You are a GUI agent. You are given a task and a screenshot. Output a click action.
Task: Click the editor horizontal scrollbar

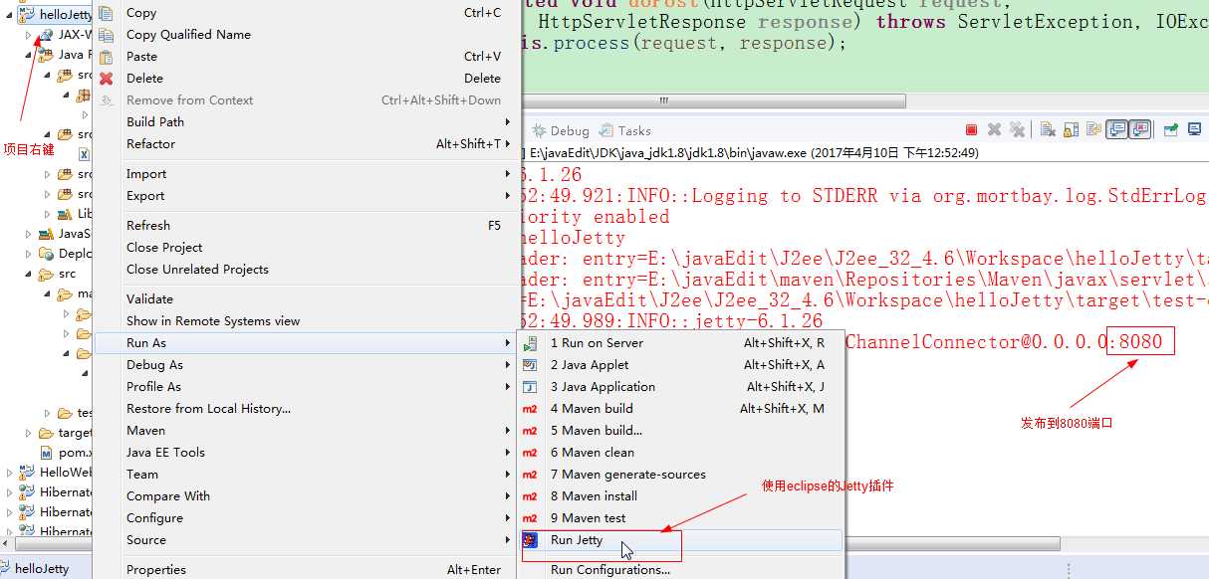(712, 101)
